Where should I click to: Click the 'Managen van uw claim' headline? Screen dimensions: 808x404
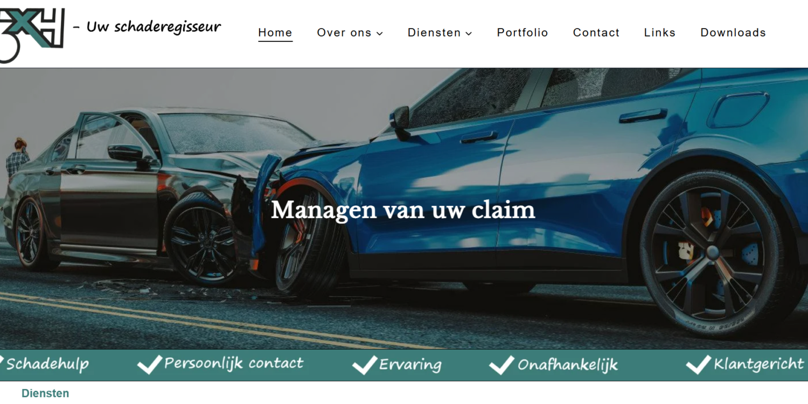pos(403,210)
